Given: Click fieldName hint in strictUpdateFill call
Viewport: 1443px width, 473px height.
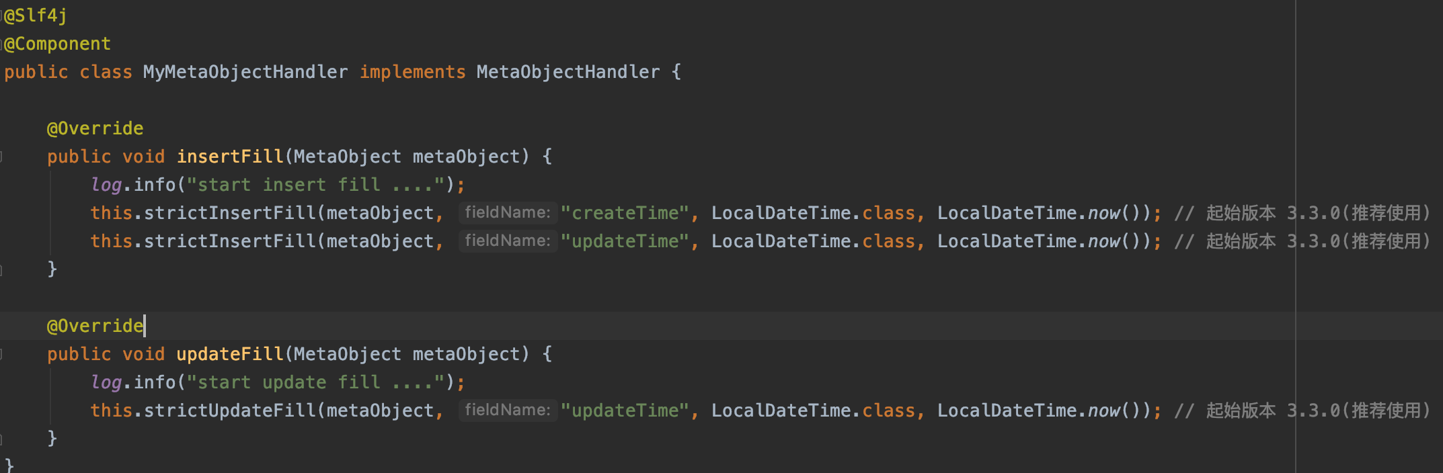Looking at the screenshot, I should click(x=508, y=411).
